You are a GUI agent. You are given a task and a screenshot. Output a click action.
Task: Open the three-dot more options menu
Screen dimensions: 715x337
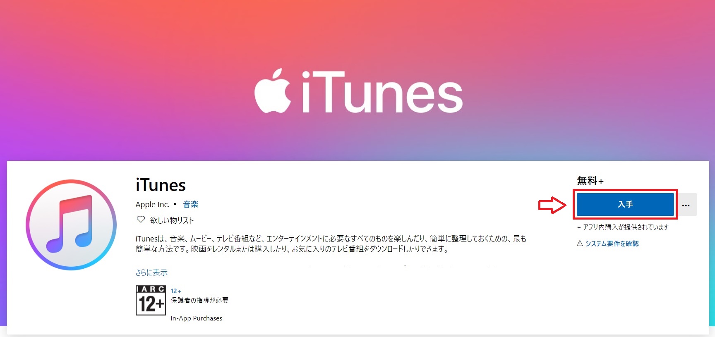686,204
